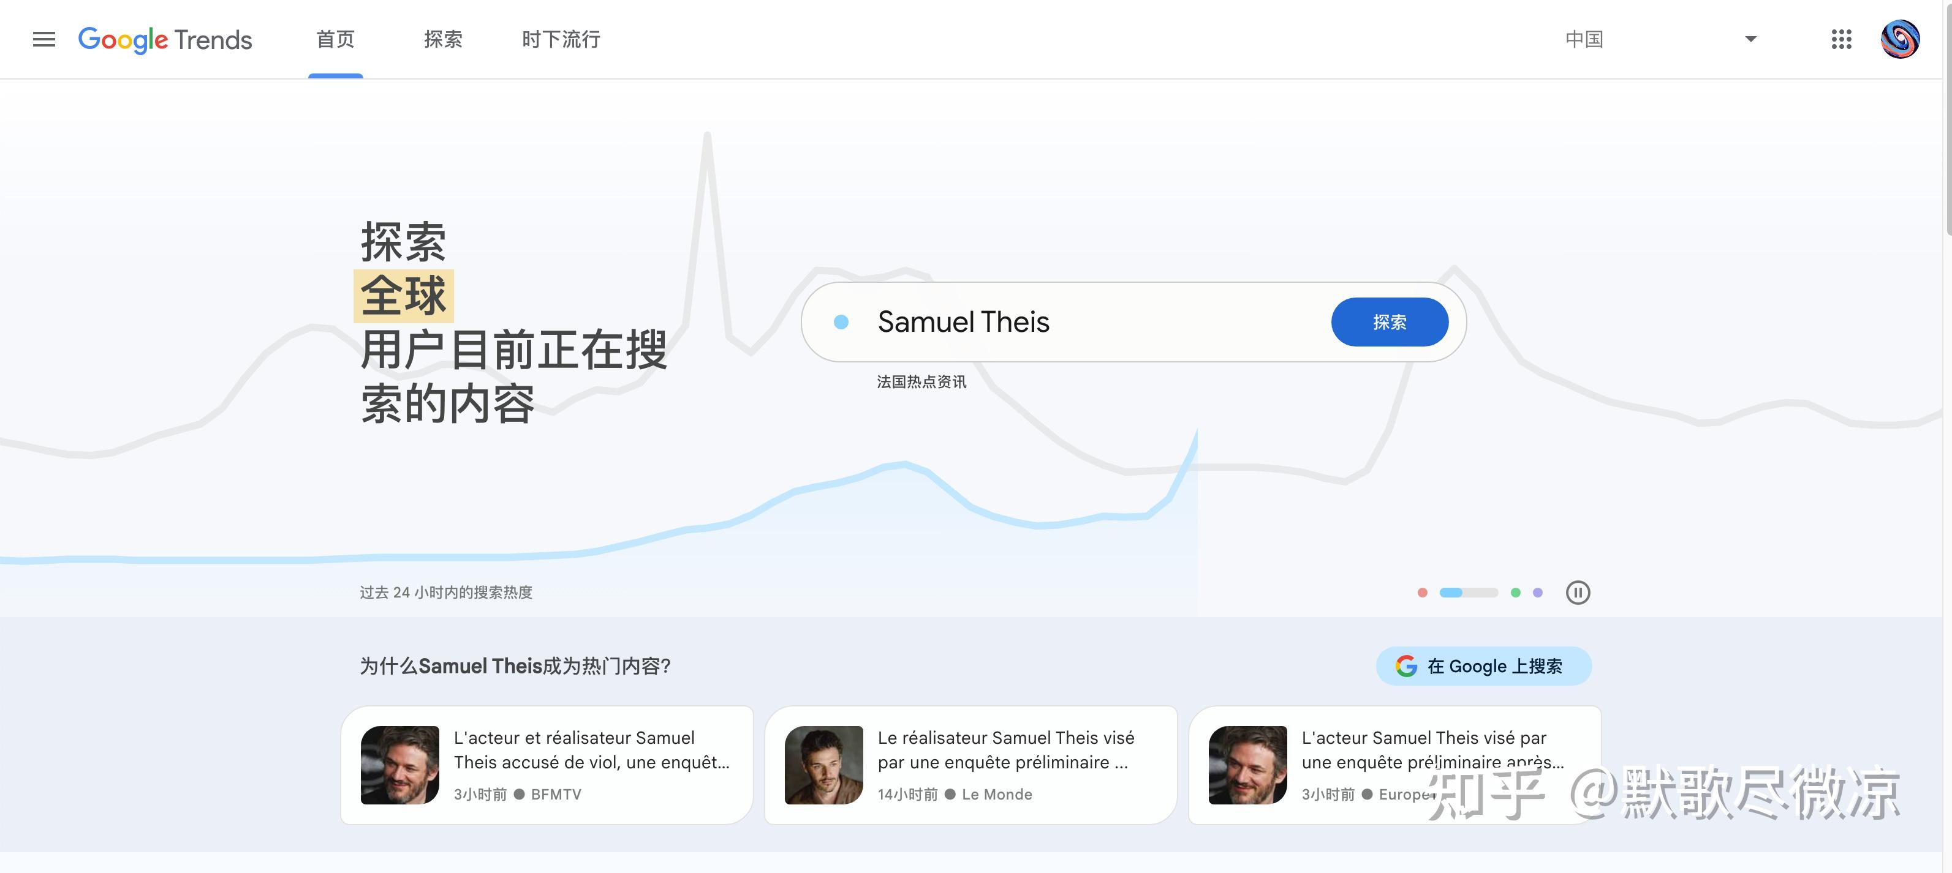The width and height of the screenshot is (1952, 873).
Task: Click the Google G search icon
Action: coord(1407,666)
